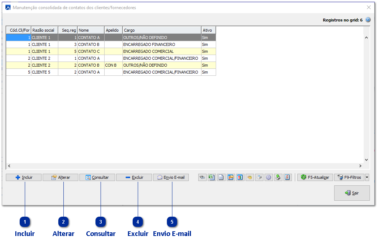The height and width of the screenshot is (244, 383).
Task: Click the eraser-like gray block icon
Action: point(259,177)
